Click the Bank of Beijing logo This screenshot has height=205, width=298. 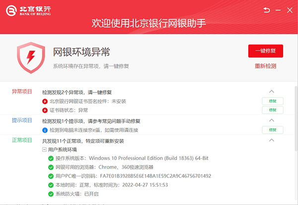(28, 10)
